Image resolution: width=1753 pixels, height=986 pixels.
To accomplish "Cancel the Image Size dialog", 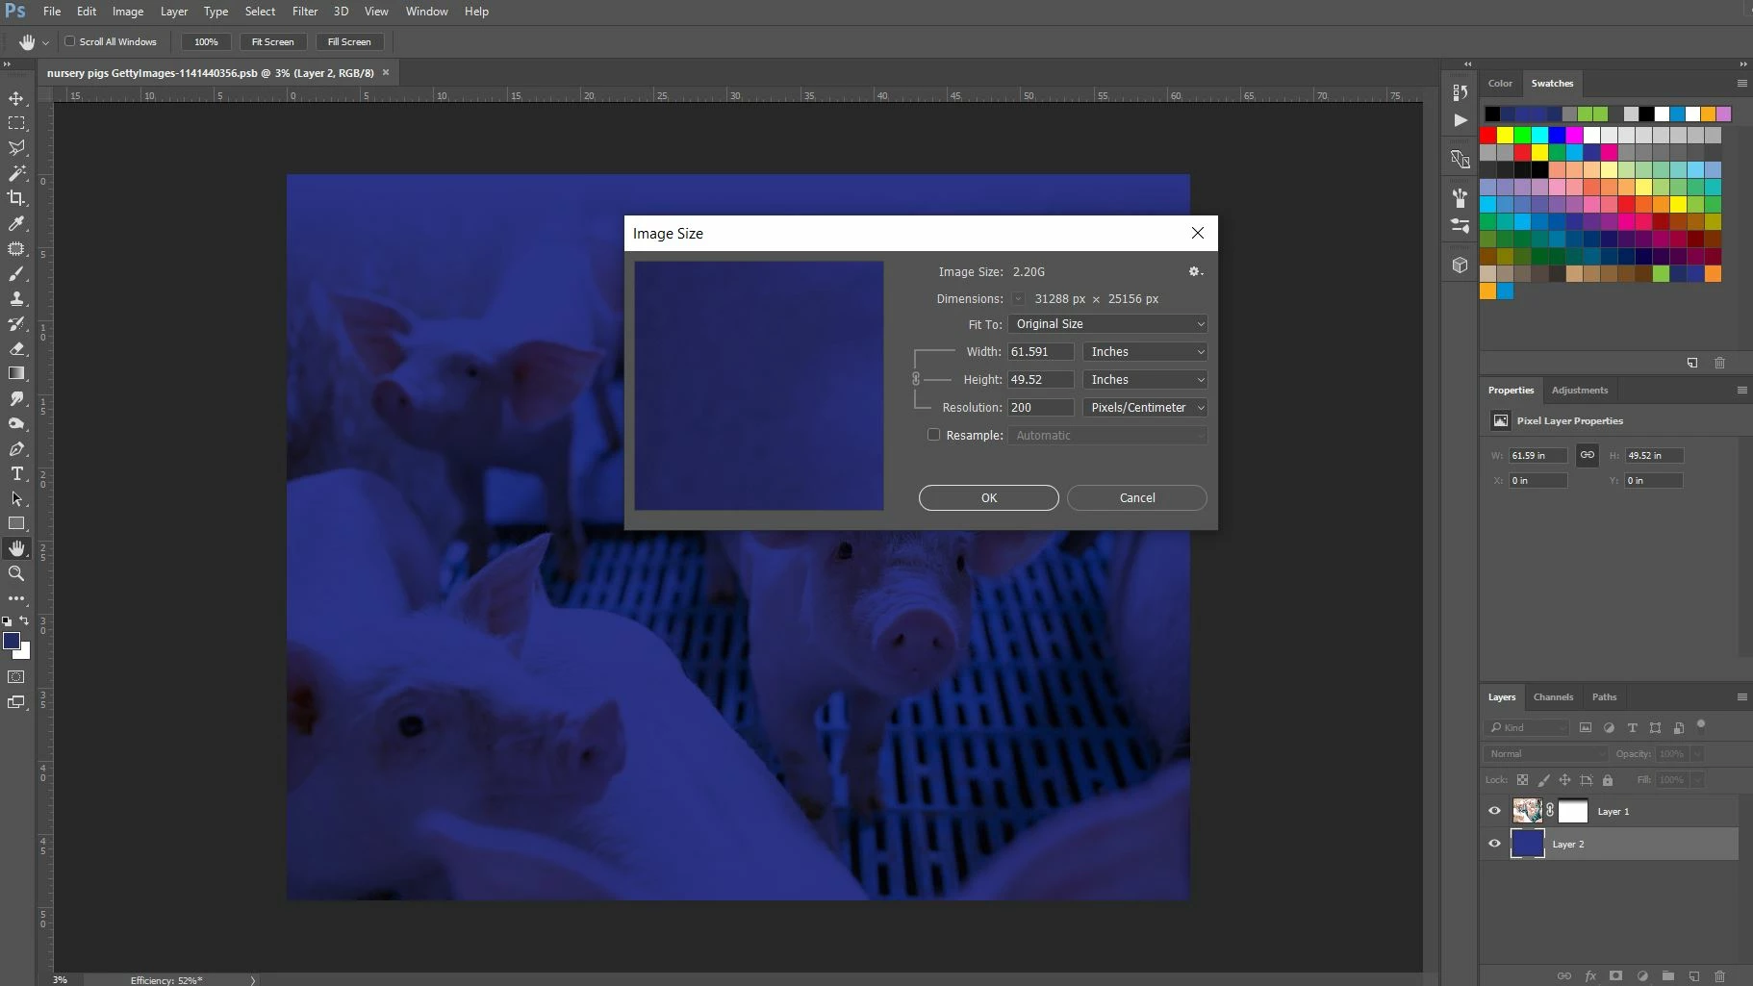I will [x=1137, y=497].
